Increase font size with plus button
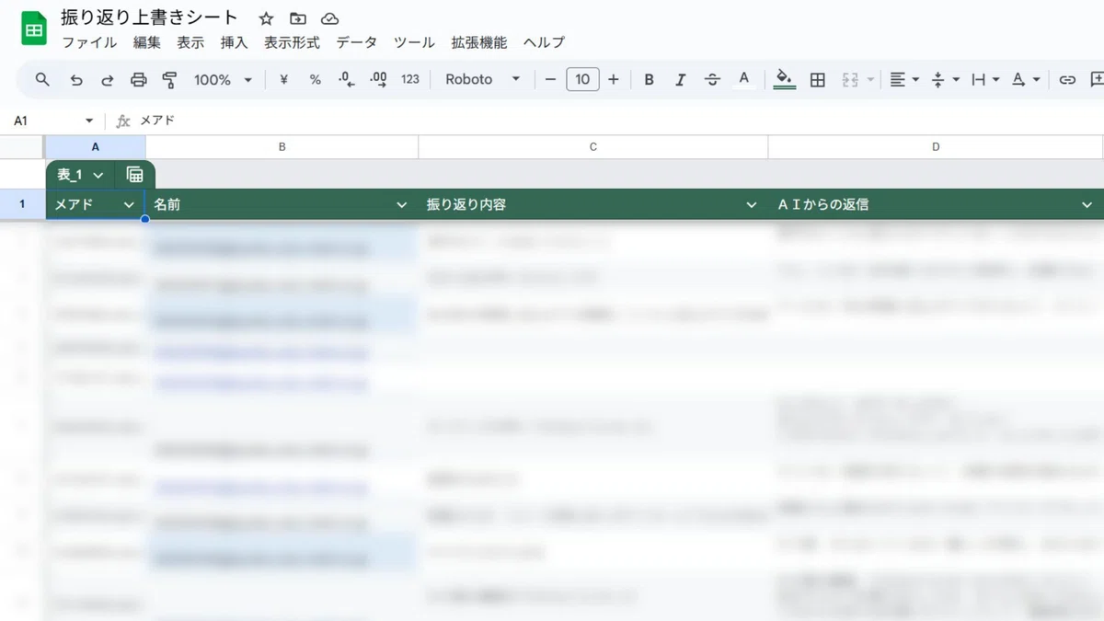Viewport: 1104px width, 621px height. [x=614, y=80]
